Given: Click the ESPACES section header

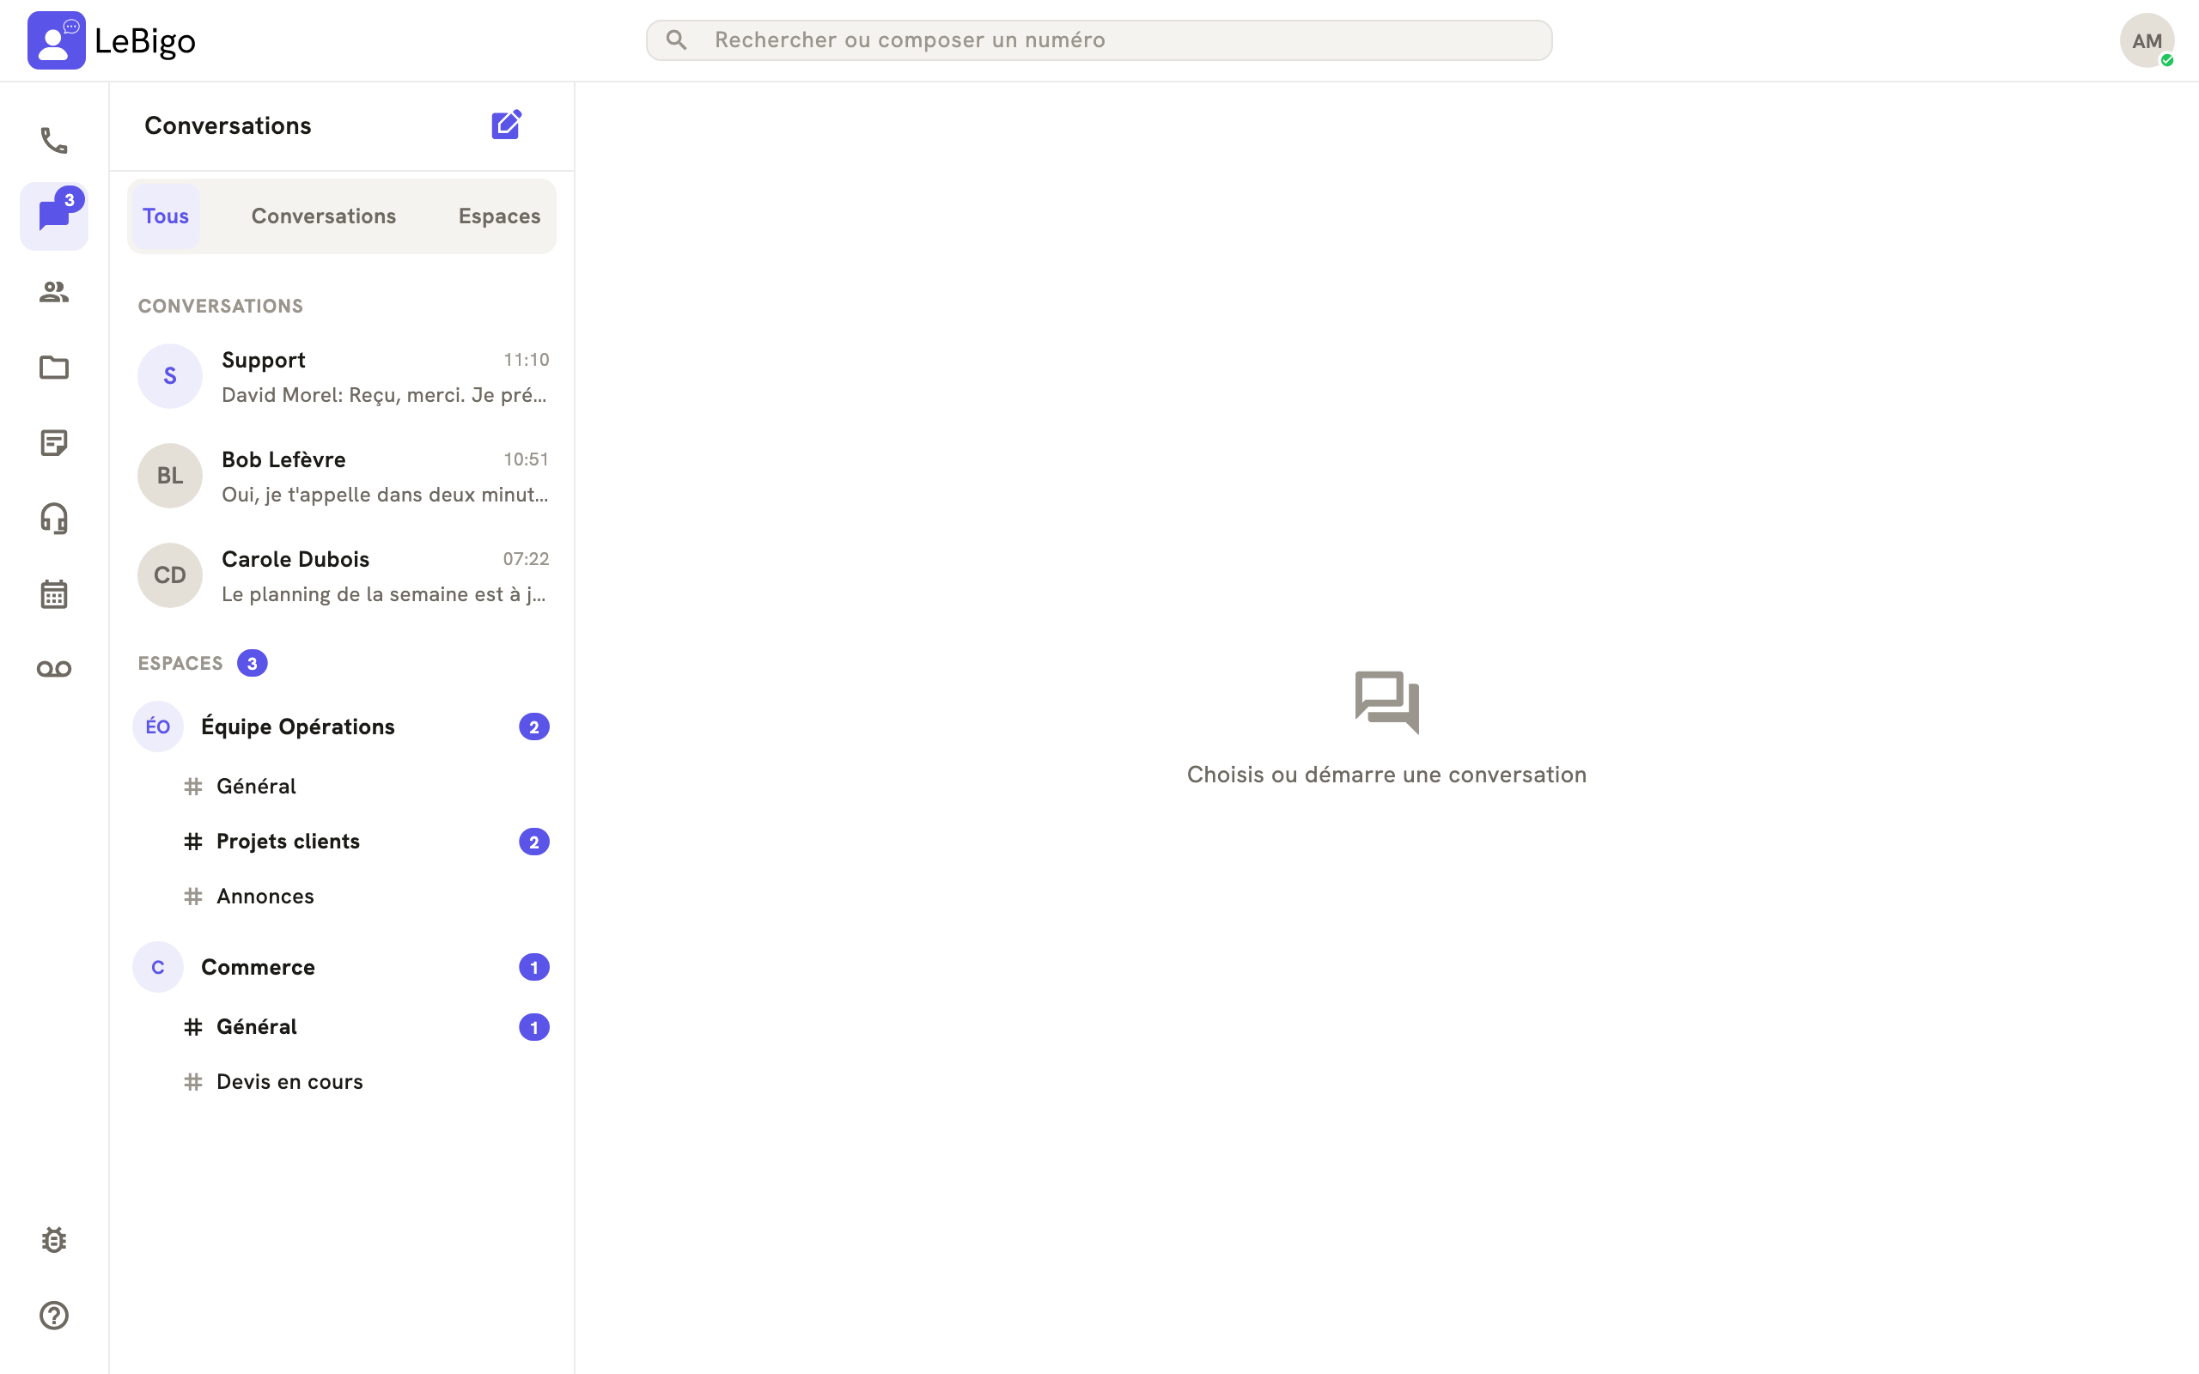Looking at the screenshot, I should [180, 663].
